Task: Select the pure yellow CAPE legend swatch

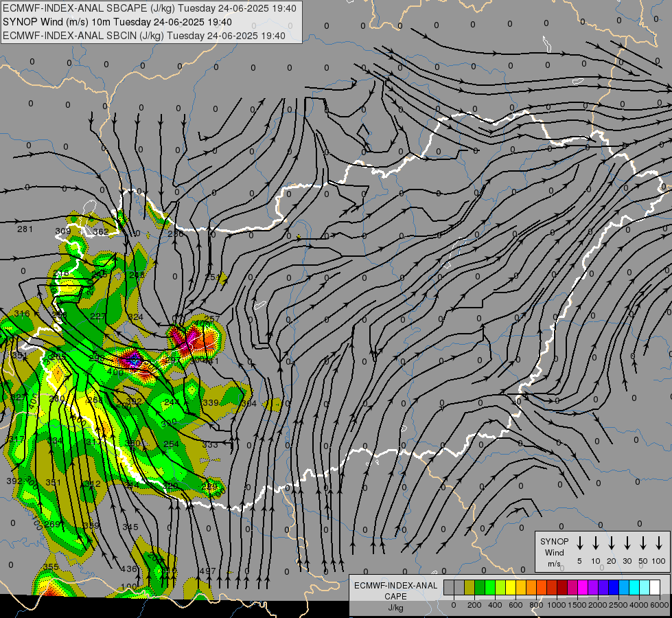Action: [x=511, y=588]
